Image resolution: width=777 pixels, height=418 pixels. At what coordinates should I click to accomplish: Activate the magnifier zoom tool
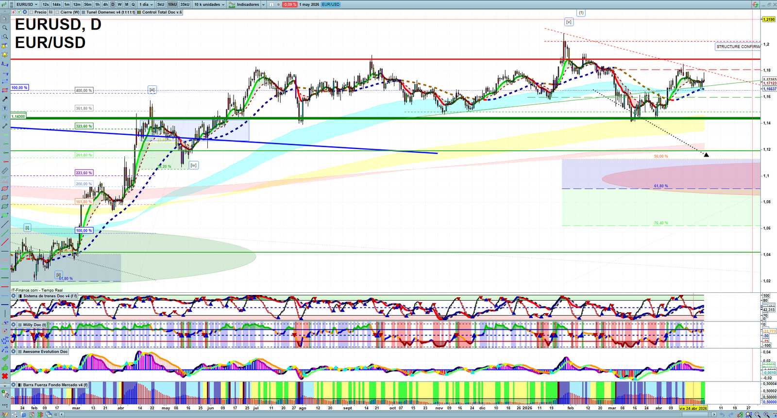coord(5,28)
